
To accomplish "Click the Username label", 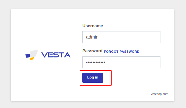I will [93, 26].
